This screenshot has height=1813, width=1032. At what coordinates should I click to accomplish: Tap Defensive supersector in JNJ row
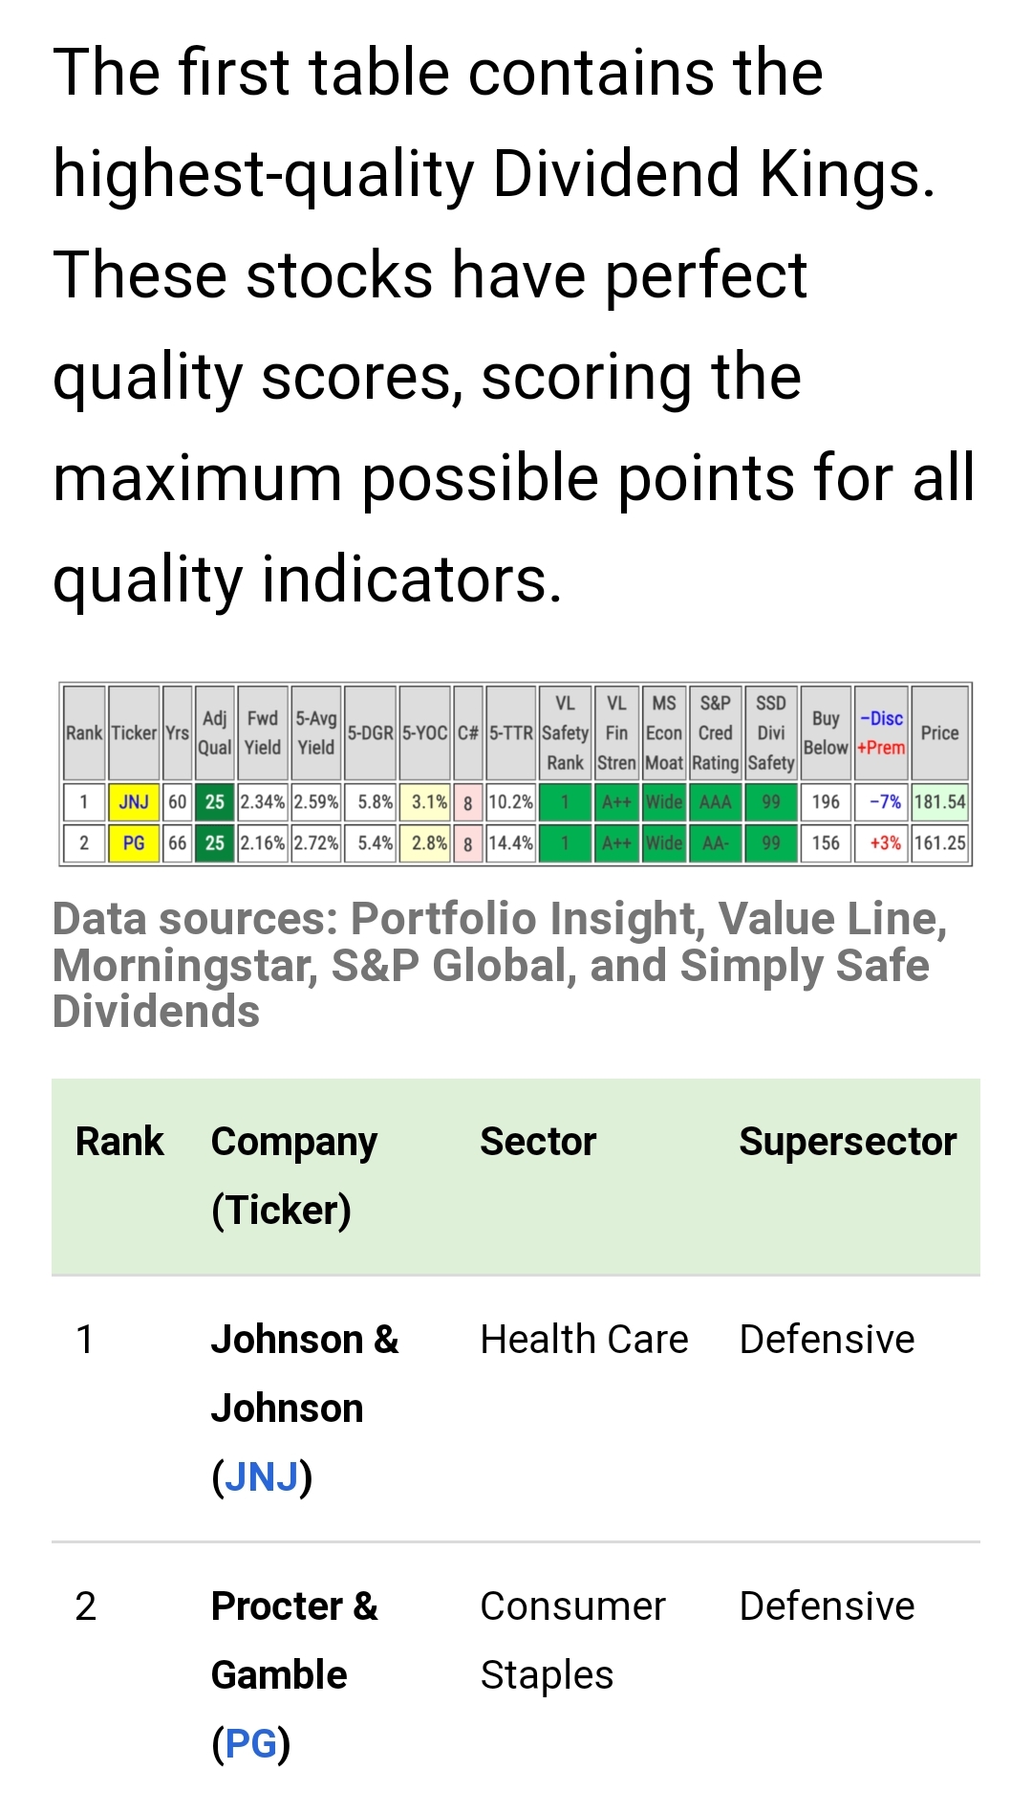point(827,1340)
